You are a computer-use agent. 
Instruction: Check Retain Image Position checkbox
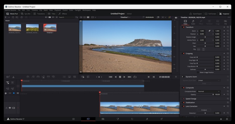click(x=198, y=72)
